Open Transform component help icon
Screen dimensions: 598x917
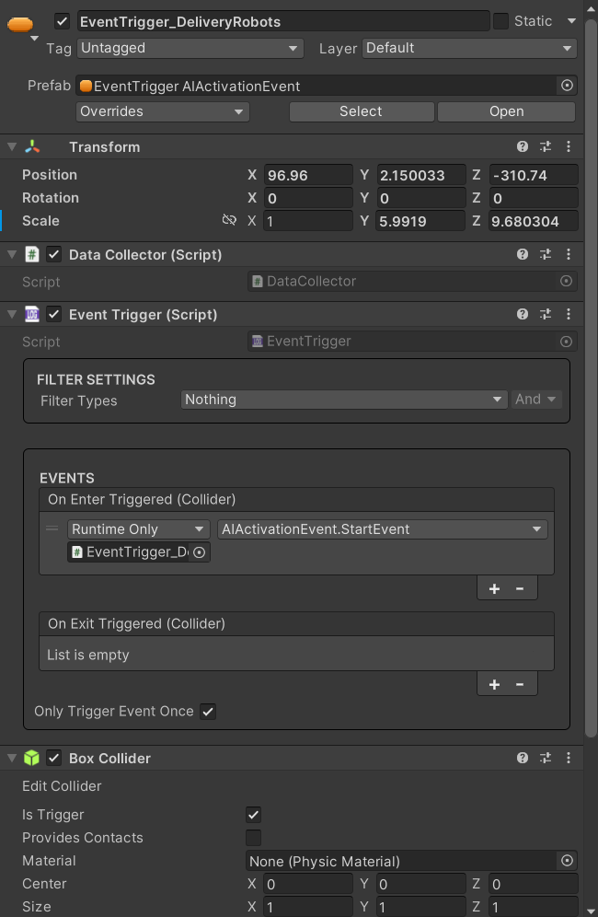click(523, 146)
